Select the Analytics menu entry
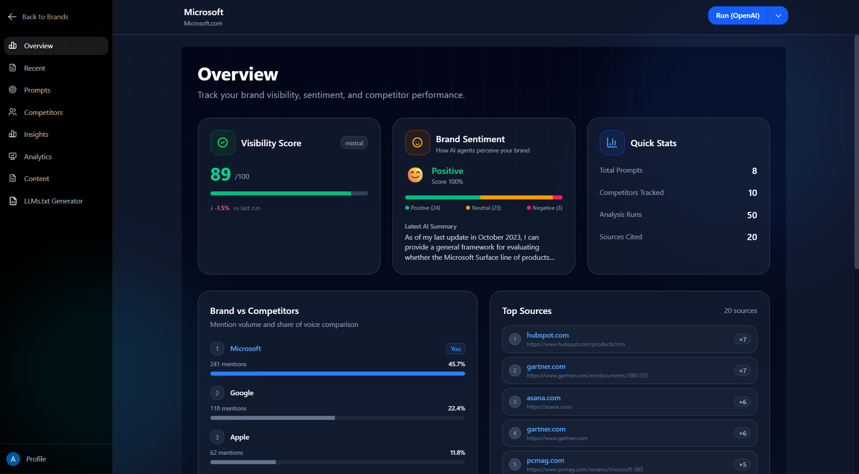The image size is (859, 474). (x=56, y=157)
